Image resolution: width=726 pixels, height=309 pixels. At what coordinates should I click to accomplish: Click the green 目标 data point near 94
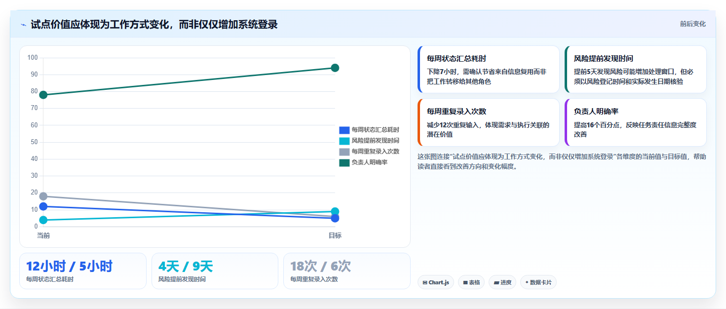(x=335, y=68)
